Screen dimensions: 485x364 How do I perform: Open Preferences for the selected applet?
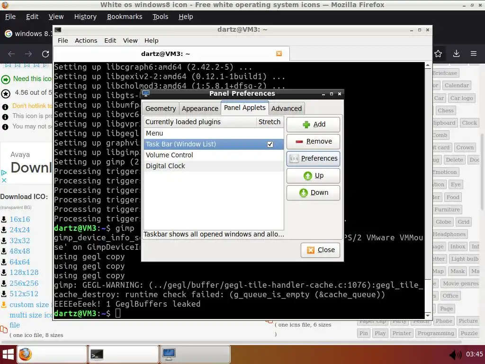coord(313,158)
